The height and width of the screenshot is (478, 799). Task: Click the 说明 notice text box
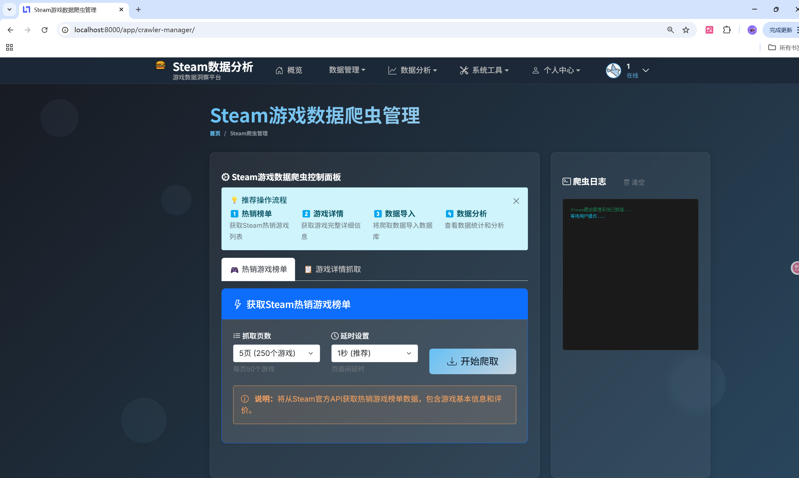pyautogui.click(x=374, y=405)
